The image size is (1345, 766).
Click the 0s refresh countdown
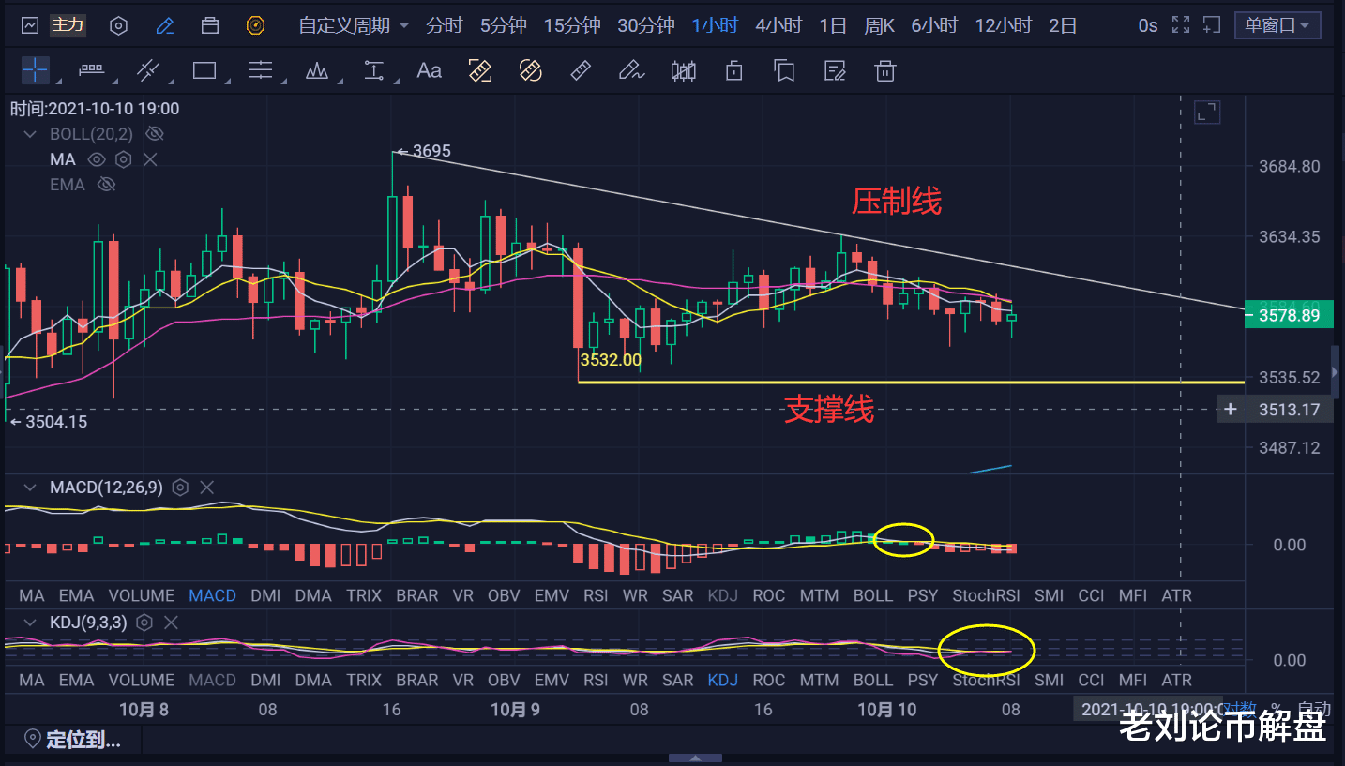click(x=1148, y=25)
